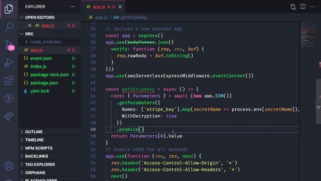Click line number 49 in gutter

[x=93, y=130]
